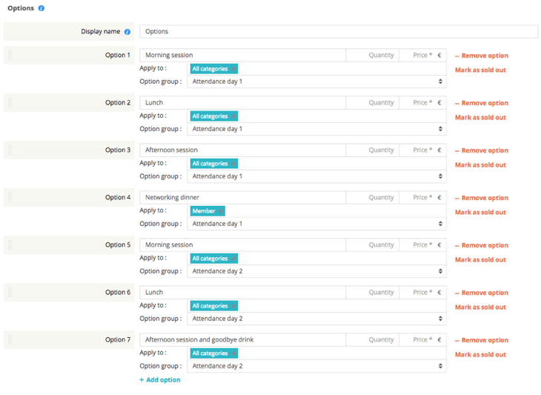Focus the Display name text field
Image resolution: width=541 pixels, height=395 pixels.
tap(338, 32)
